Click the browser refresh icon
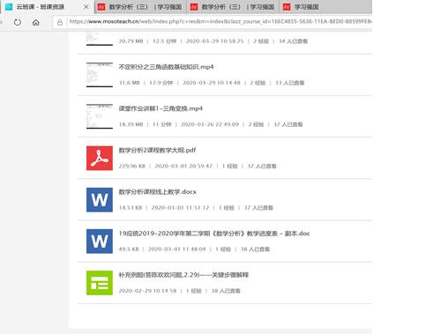The height and width of the screenshot is (334, 425). click(18, 22)
